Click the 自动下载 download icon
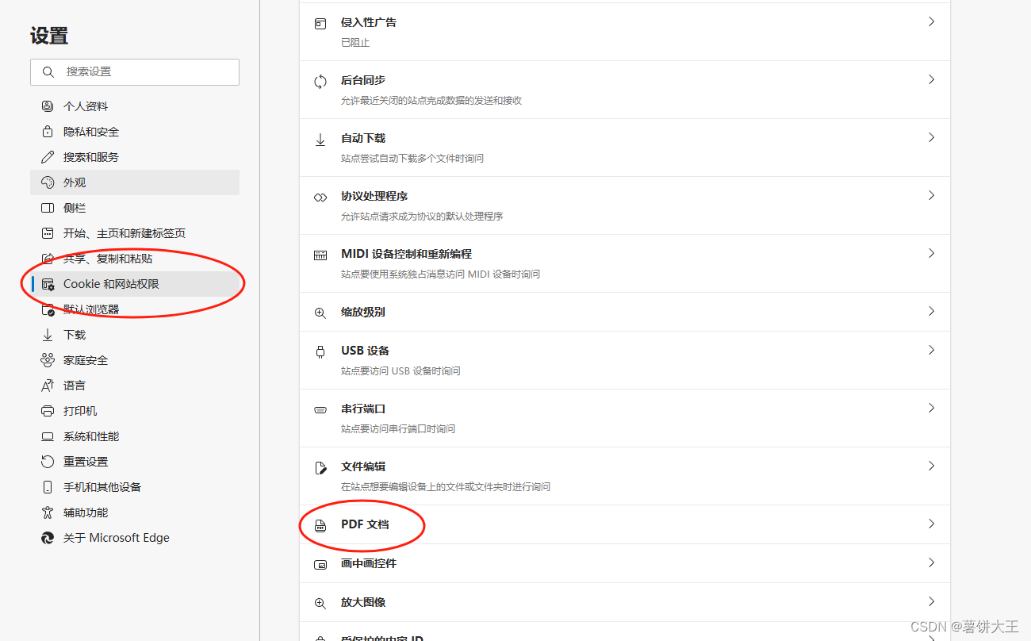1031x641 pixels. (320, 137)
